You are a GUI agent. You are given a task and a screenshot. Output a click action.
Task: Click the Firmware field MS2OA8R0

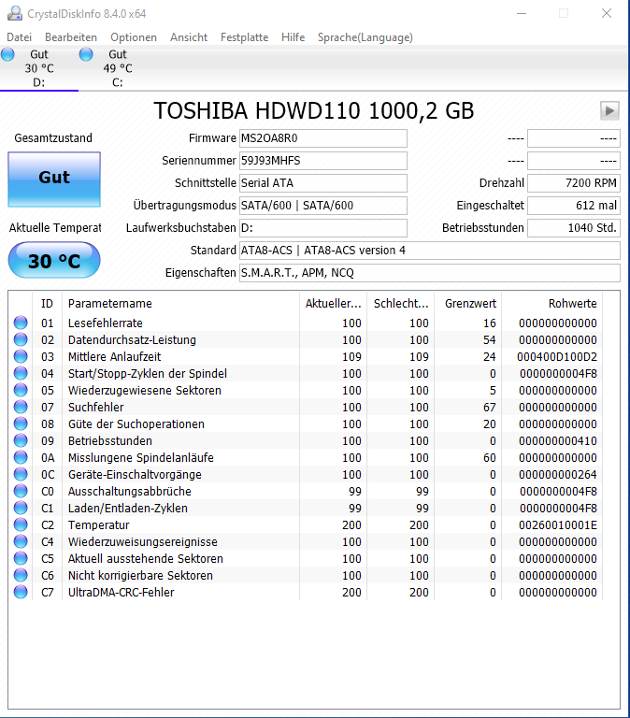[323, 138]
